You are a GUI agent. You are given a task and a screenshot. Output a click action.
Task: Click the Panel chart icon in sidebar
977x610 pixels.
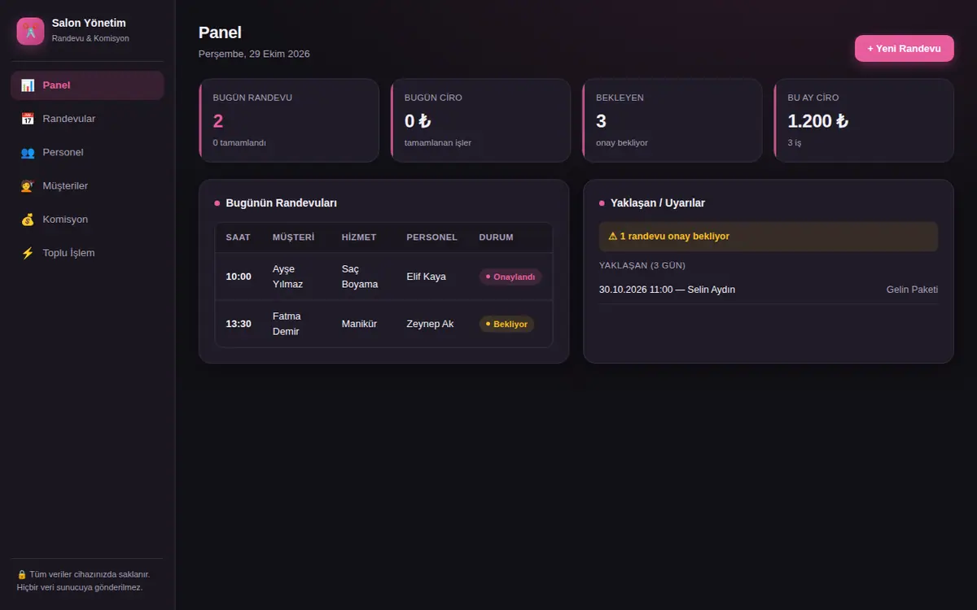28,85
